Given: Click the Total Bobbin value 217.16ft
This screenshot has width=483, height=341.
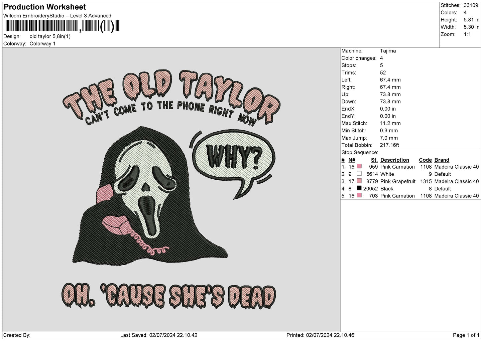Looking at the screenshot, I should tap(389, 145).
